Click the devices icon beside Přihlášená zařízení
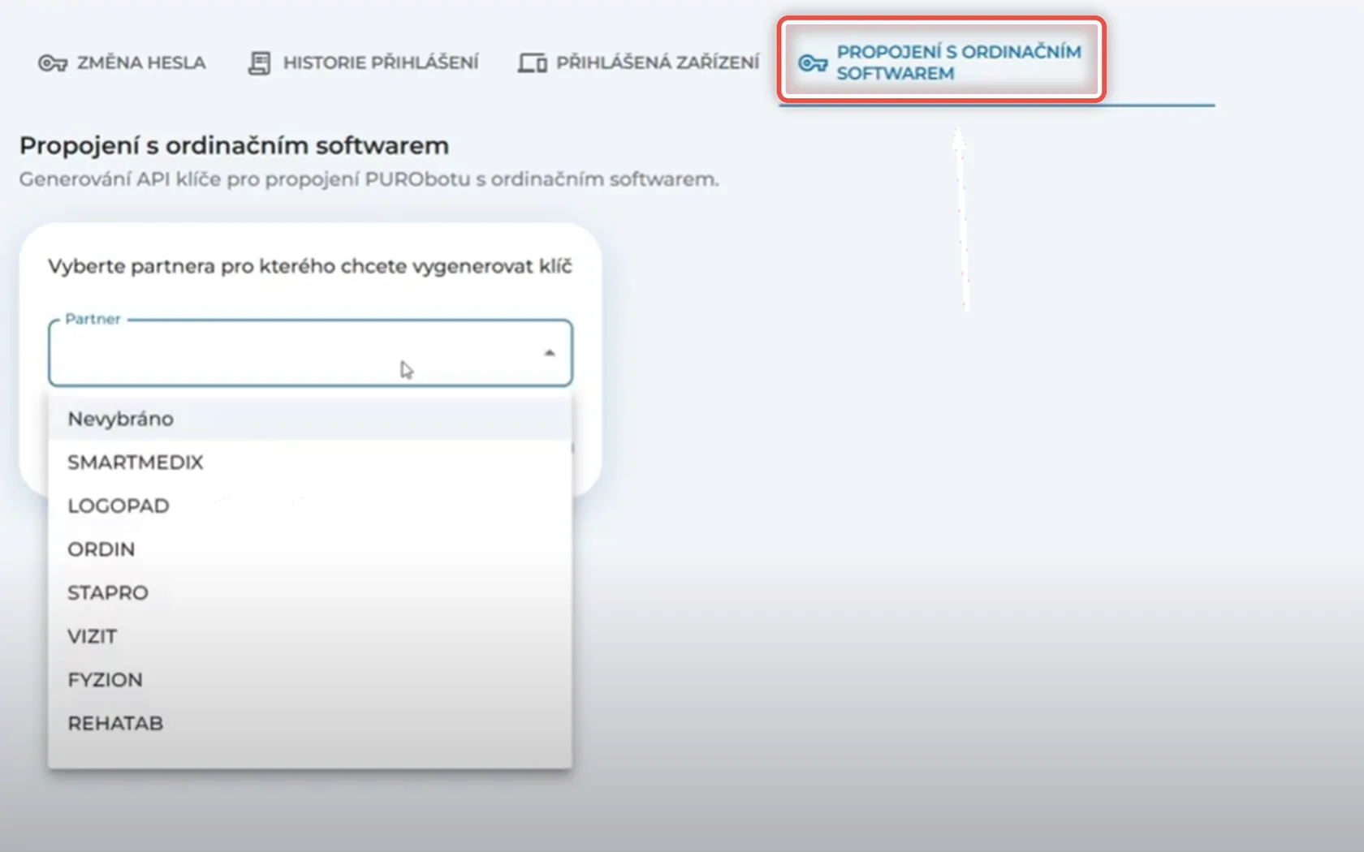Viewport: 1364px width, 852px height. [532, 62]
